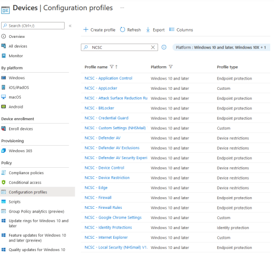The width and height of the screenshot is (274, 258).
Task: Open NCSC - Edge profile
Action: click(x=96, y=187)
